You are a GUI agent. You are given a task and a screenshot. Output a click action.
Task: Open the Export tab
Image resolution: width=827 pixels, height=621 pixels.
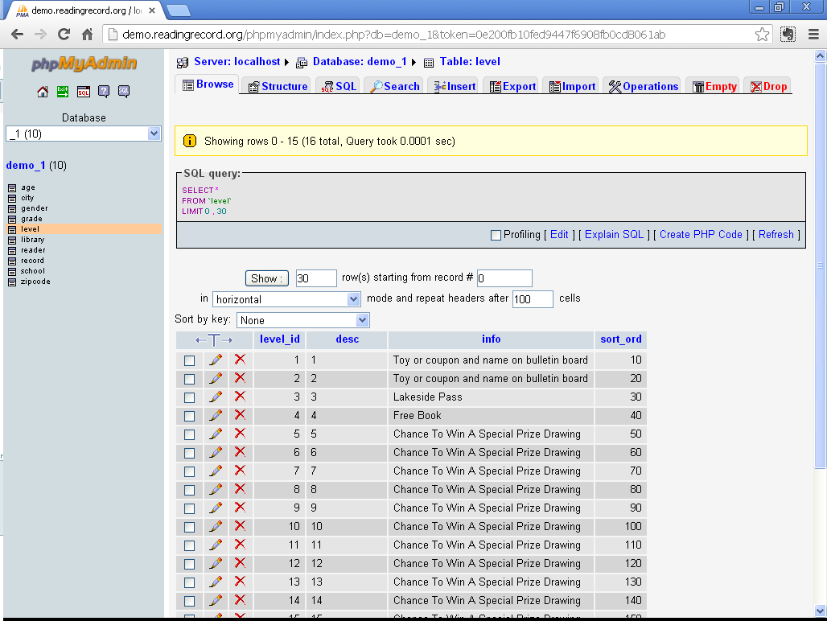click(512, 86)
